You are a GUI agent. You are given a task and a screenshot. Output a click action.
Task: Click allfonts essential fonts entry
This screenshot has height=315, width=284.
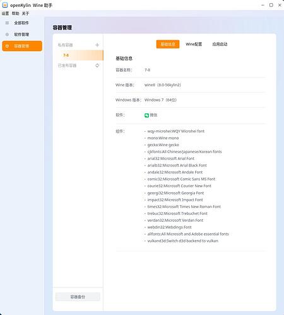point(188,234)
